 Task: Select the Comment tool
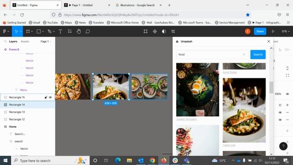pyautogui.click(x=87, y=32)
